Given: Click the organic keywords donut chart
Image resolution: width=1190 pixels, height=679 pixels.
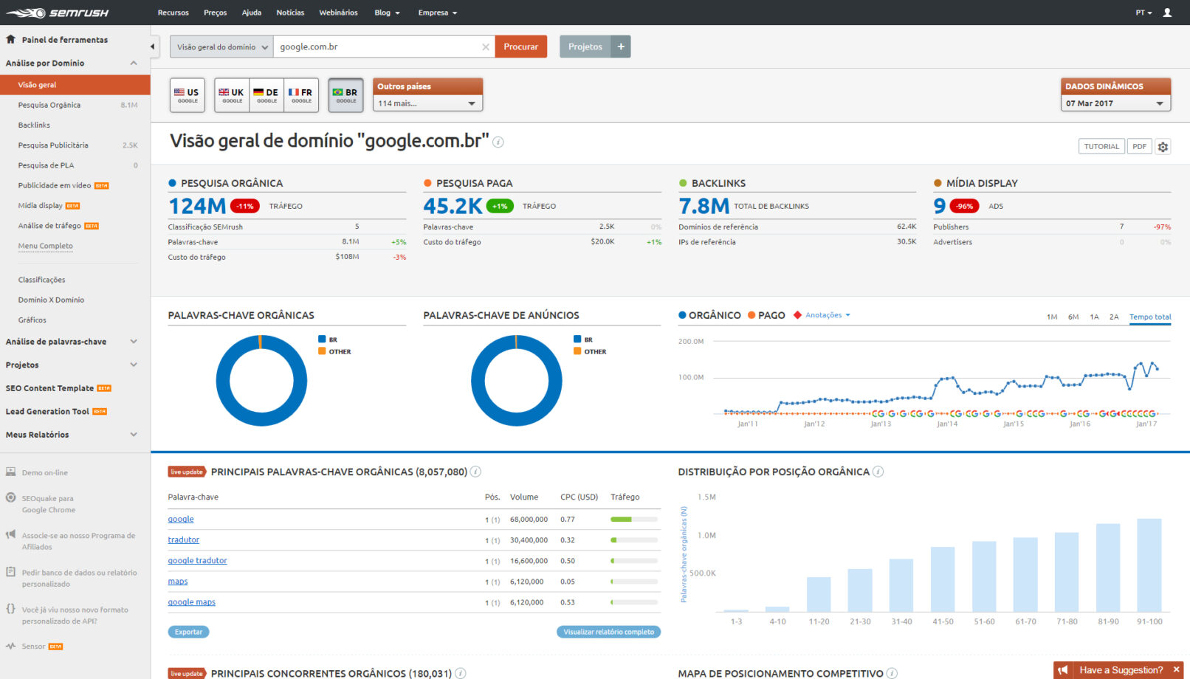Looking at the screenshot, I should pos(261,381).
